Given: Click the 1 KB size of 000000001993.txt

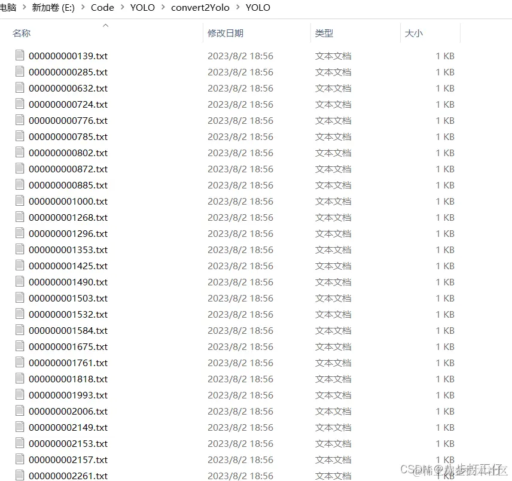Looking at the screenshot, I should click(x=445, y=395).
